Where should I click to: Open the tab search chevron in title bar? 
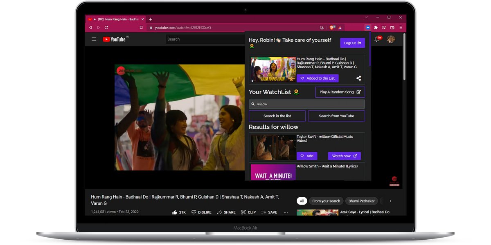366,18
